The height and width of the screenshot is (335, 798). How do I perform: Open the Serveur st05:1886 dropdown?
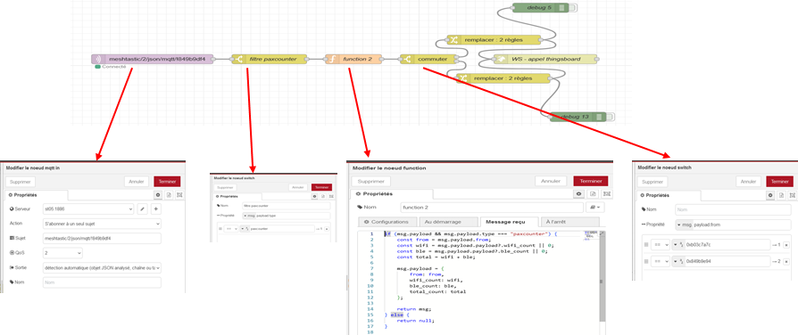88,209
